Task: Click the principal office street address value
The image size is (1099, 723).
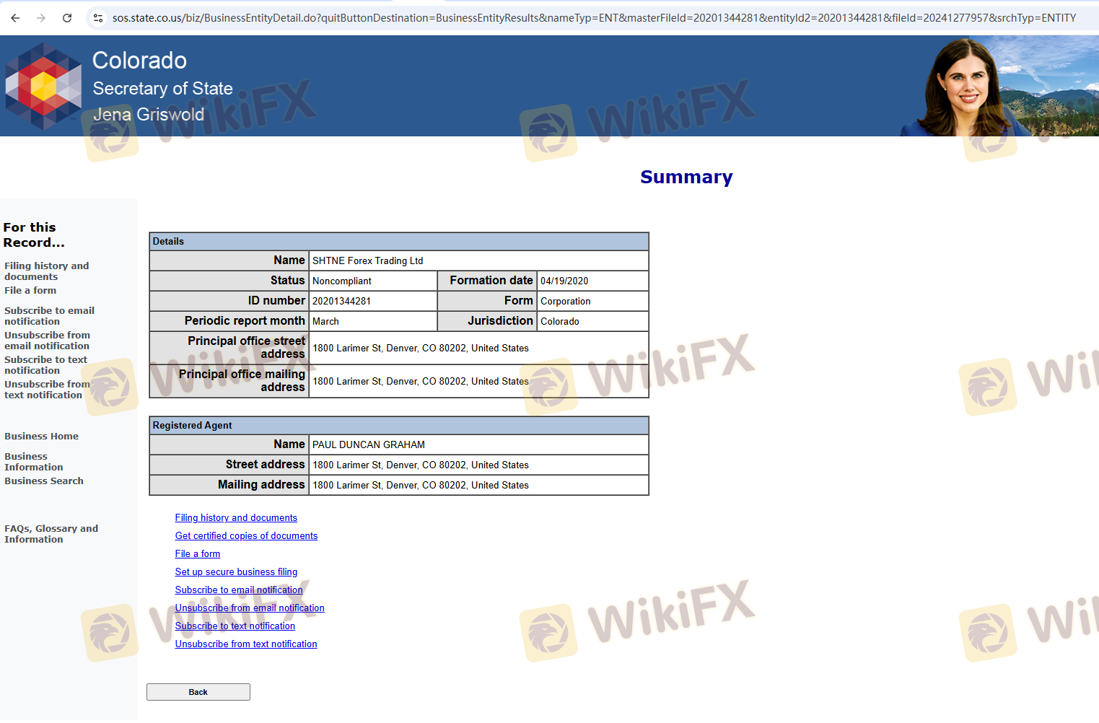Action: click(x=421, y=349)
